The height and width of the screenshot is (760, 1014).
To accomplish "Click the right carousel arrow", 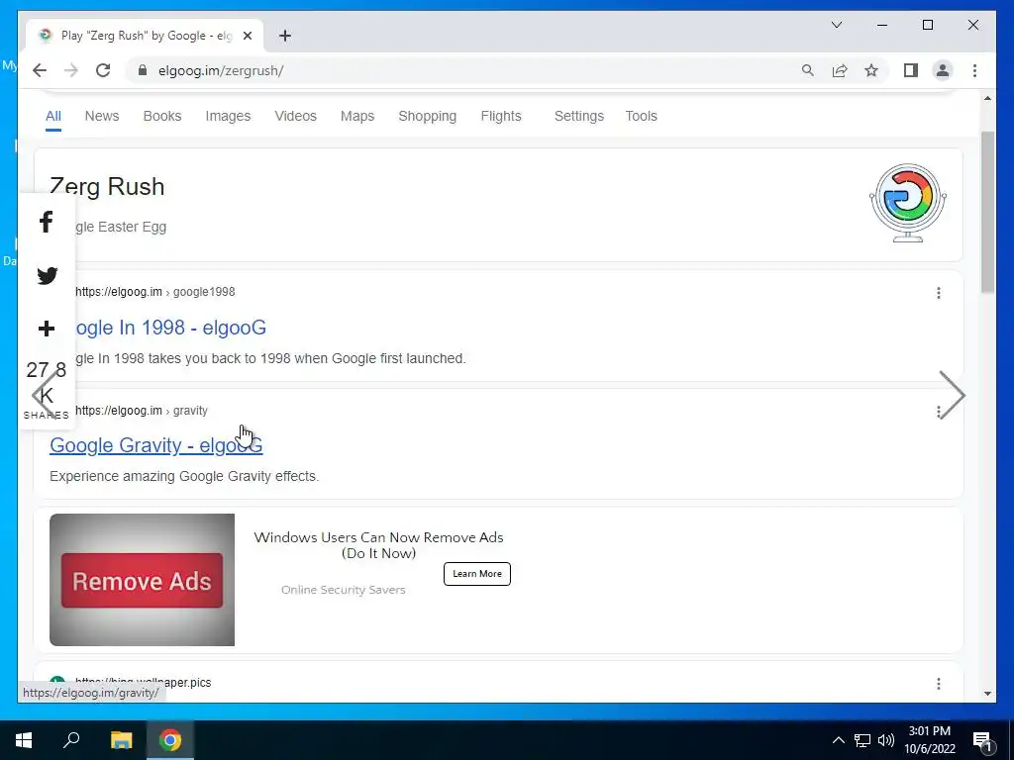I will pos(952,395).
